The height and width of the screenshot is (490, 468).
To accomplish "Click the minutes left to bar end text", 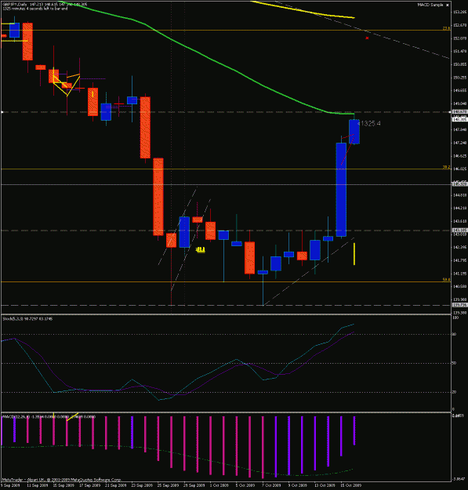I will (34, 9).
